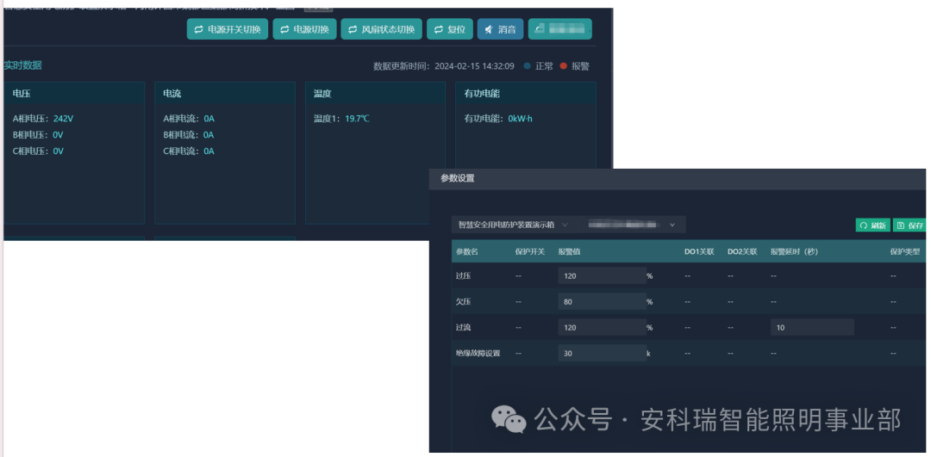Open the 智慧安全用电防护装置演示箱 dropdown
The width and height of the screenshot is (931, 457).
click(512, 225)
